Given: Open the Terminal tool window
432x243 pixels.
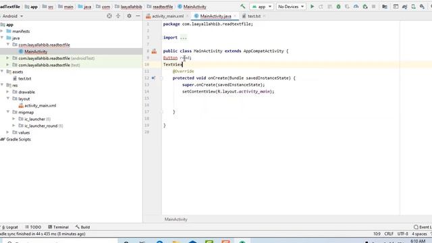Looking at the screenshot, I should tap(59, 227).
